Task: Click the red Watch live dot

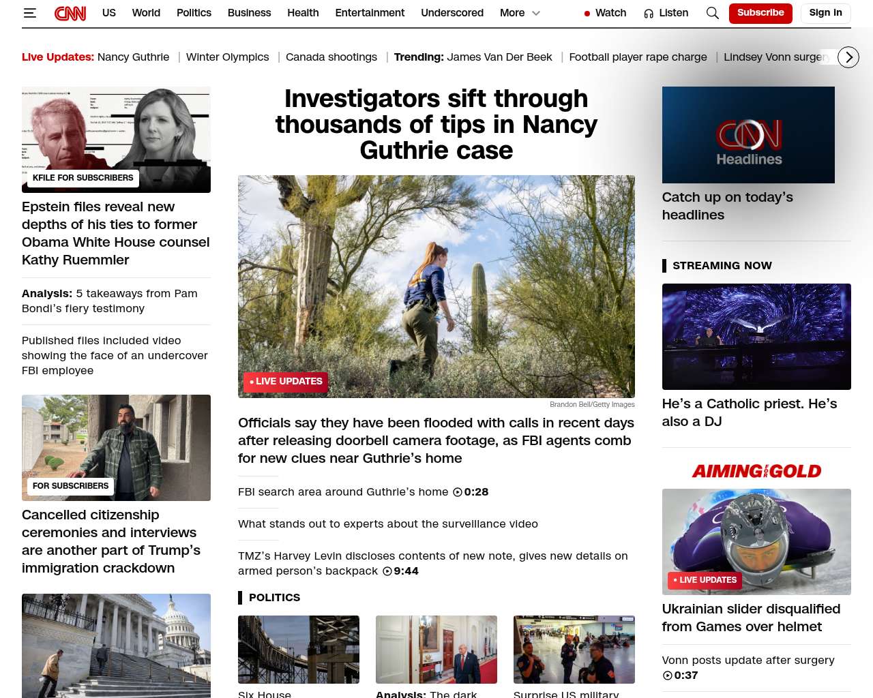Action: [587, 14]
